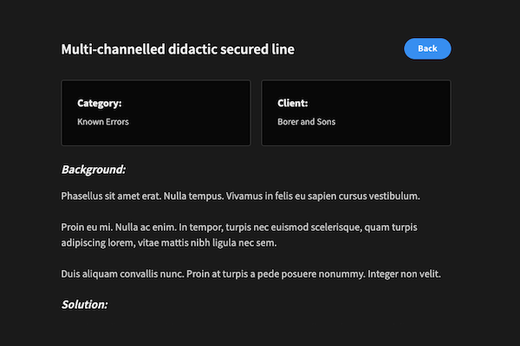The image size is (520, 346).
Task: Click the line starting 'adipiscing lorem, vitae mattis'
Action: click(169, 243)
